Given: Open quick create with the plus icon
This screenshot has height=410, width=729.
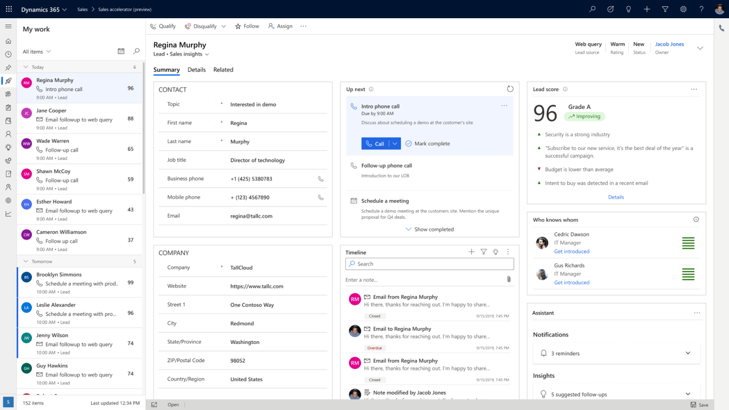Looking at the screenshot, I should tap(646, 9).
